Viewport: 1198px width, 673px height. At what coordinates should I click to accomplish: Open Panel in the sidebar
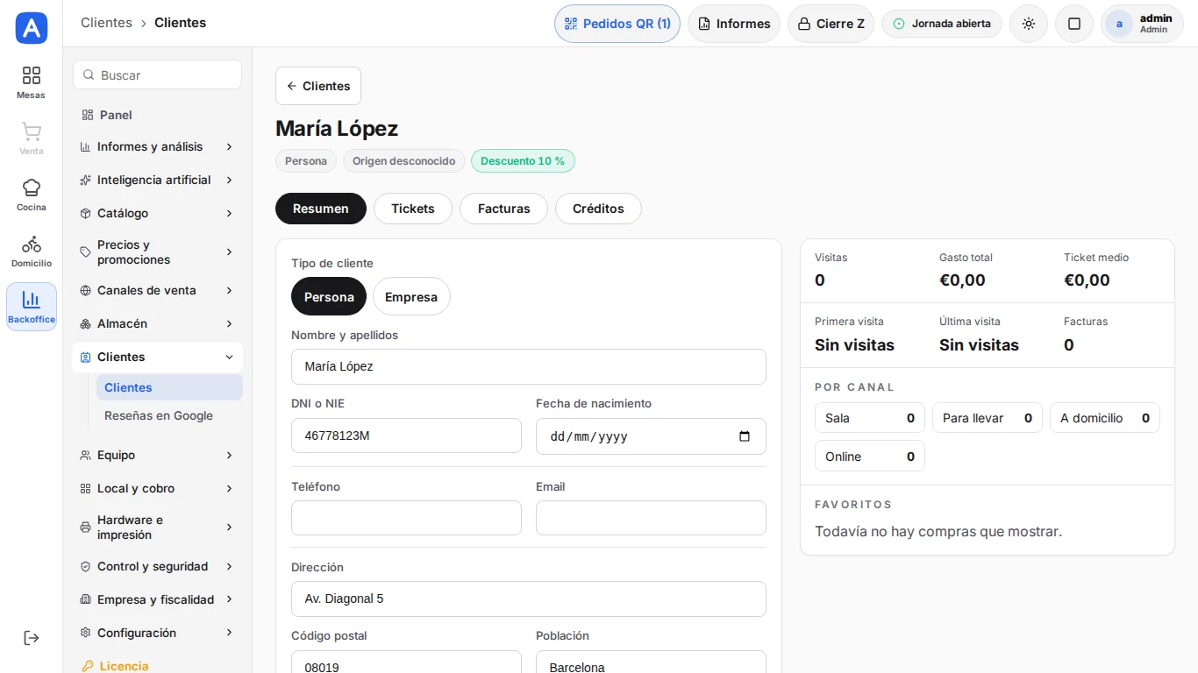tap(157, 115)
